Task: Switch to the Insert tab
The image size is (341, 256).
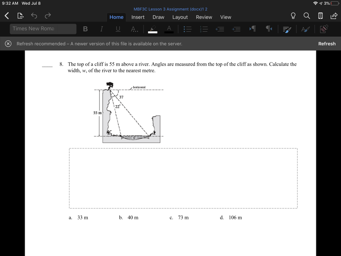Action: [138, 17]
